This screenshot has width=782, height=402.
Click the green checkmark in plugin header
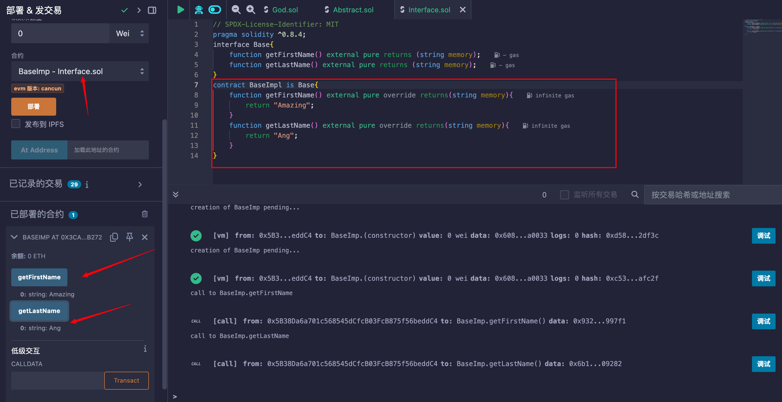pyautogui.click(x=124, y=10)
